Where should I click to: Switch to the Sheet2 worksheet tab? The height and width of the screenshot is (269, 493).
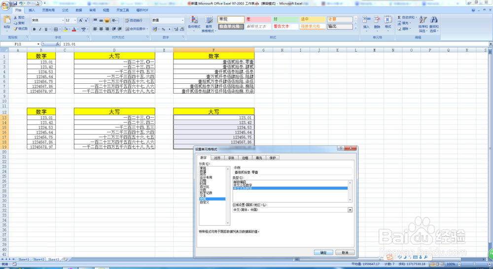[38, 260]
